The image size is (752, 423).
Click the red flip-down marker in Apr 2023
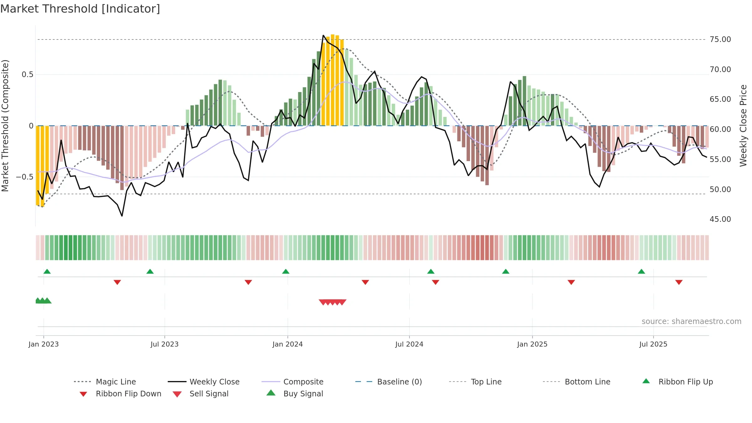117,282
